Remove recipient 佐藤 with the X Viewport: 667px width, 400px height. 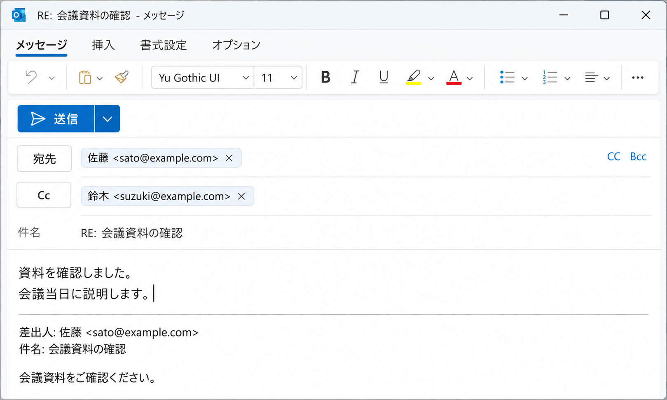pyautogui.click(x=229, y=158)
